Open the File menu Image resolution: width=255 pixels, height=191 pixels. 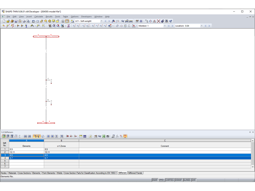[8, 16]
